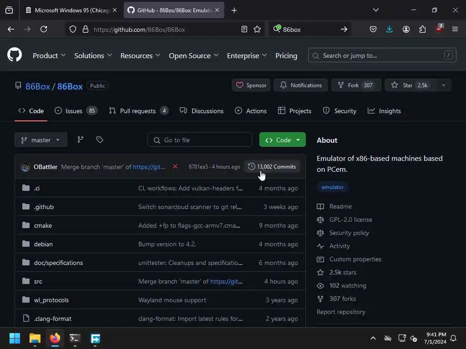This screenshot has width=466, height=349.
Task: Open a new browser tab
Action: tap(234, 10)
